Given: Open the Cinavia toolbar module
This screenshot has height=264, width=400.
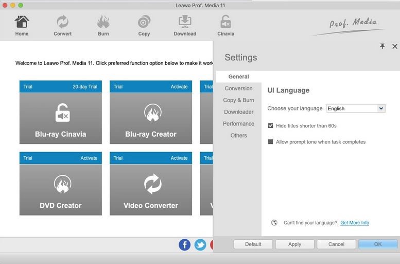Looking at the screenshot, I should (x=225, y=26).
